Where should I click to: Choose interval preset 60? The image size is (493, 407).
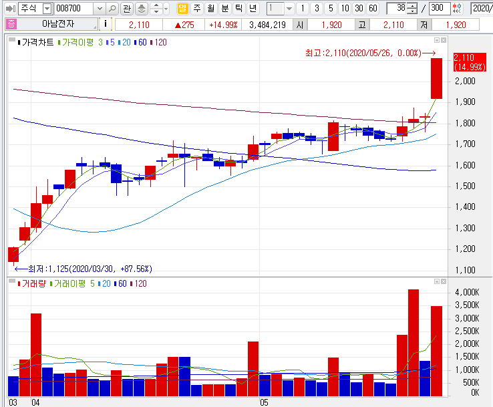(x=373, y=9)
